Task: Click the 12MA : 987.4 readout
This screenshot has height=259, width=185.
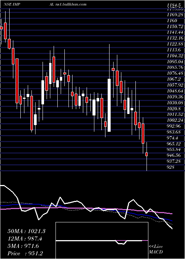Action: [x=25, y=239]
